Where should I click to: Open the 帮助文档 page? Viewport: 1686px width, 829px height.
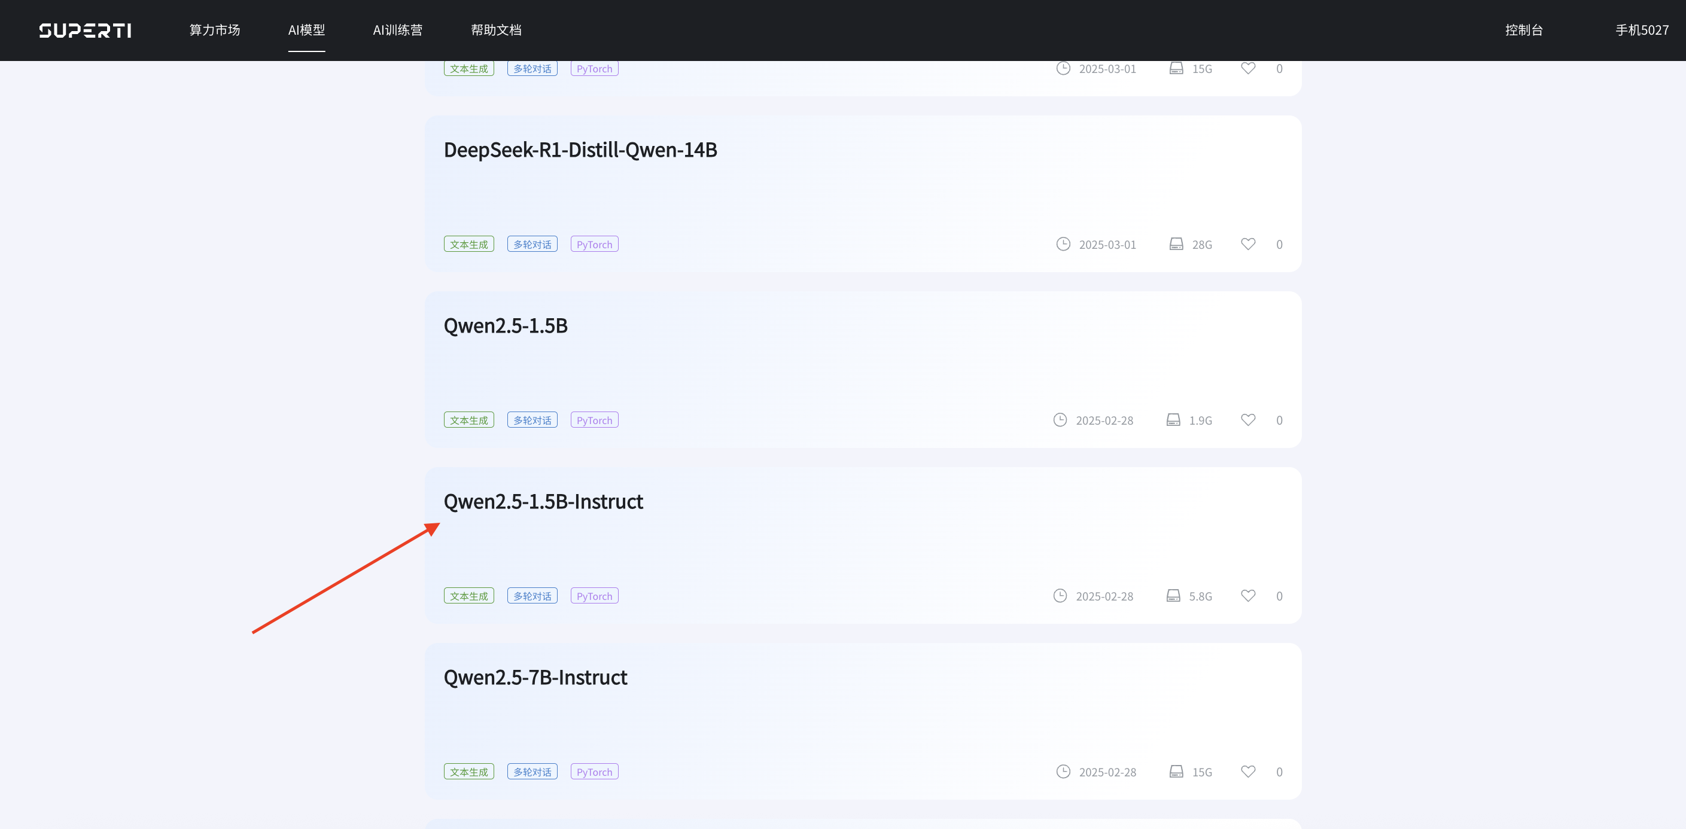click(496, 30)
